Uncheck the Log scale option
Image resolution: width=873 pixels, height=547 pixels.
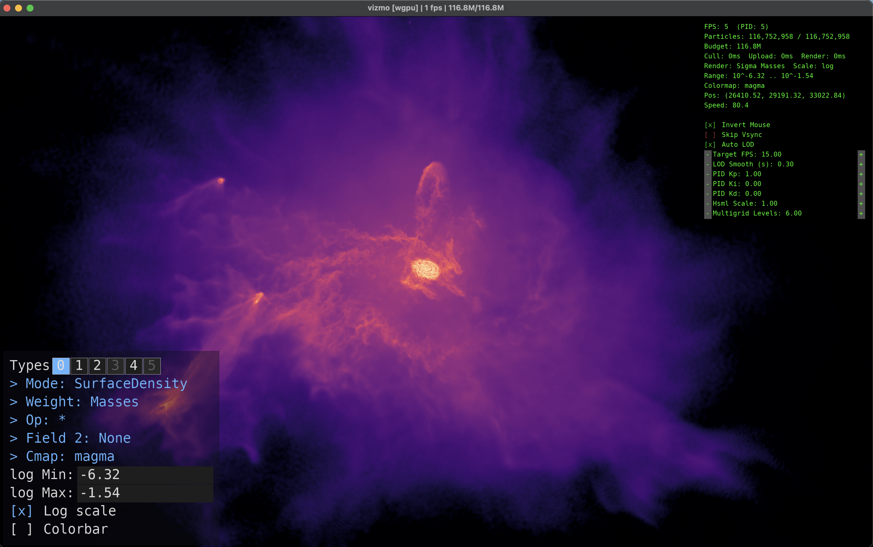[22, 511]
